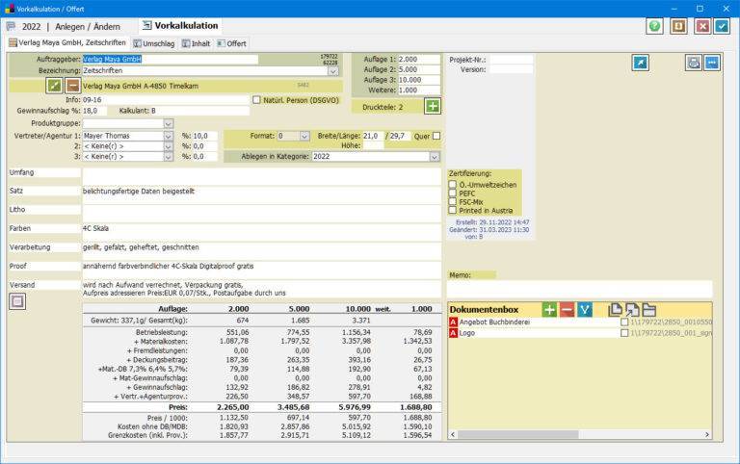740x464 pixels.
Task: Switch to the Verlag Maya GmbH, Zeitschriften tab
Action: click(x=67, y=43)
